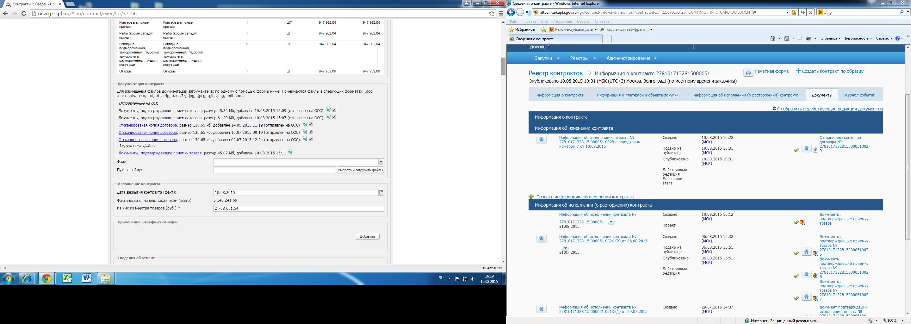Open the Журнал событий tab
911x324 pixels.
(x=859, y=95)
